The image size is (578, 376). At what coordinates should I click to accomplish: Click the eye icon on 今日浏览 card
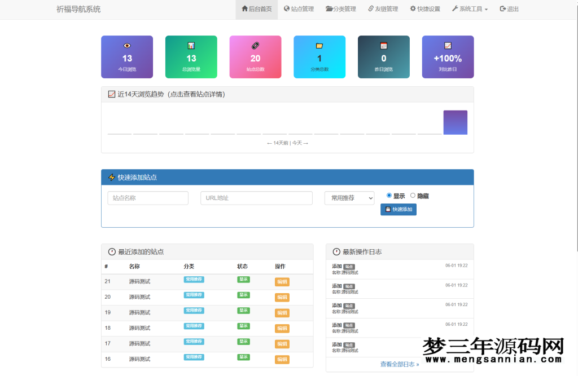(127, 46)
